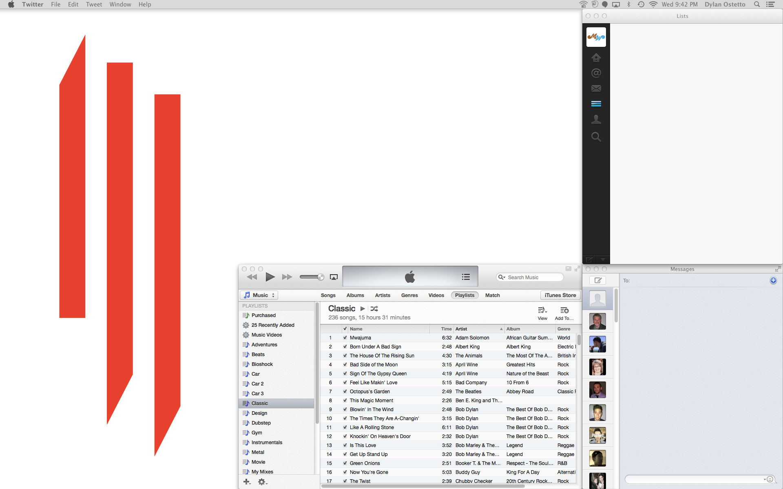783x489 pixels.
Task: Open the View options dropdown
Action: 542,313
